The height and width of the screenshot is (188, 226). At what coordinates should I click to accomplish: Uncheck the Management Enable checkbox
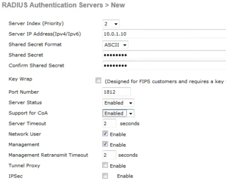pyautogui.click(x=105, y=144)
